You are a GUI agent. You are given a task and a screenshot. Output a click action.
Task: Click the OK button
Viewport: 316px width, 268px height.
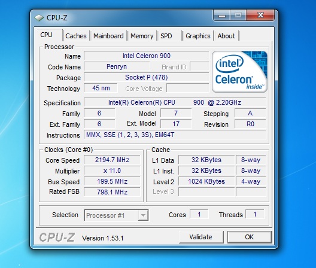tap(250, 237)
